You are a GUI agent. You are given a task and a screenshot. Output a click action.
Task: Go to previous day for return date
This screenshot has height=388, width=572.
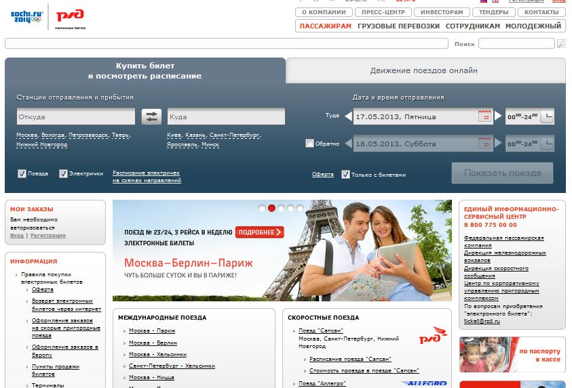(348, 143)
